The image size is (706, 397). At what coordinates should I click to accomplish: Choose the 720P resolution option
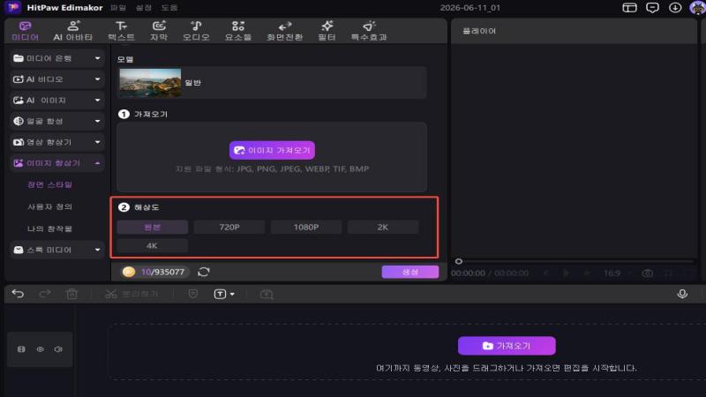tap(229, 228)
